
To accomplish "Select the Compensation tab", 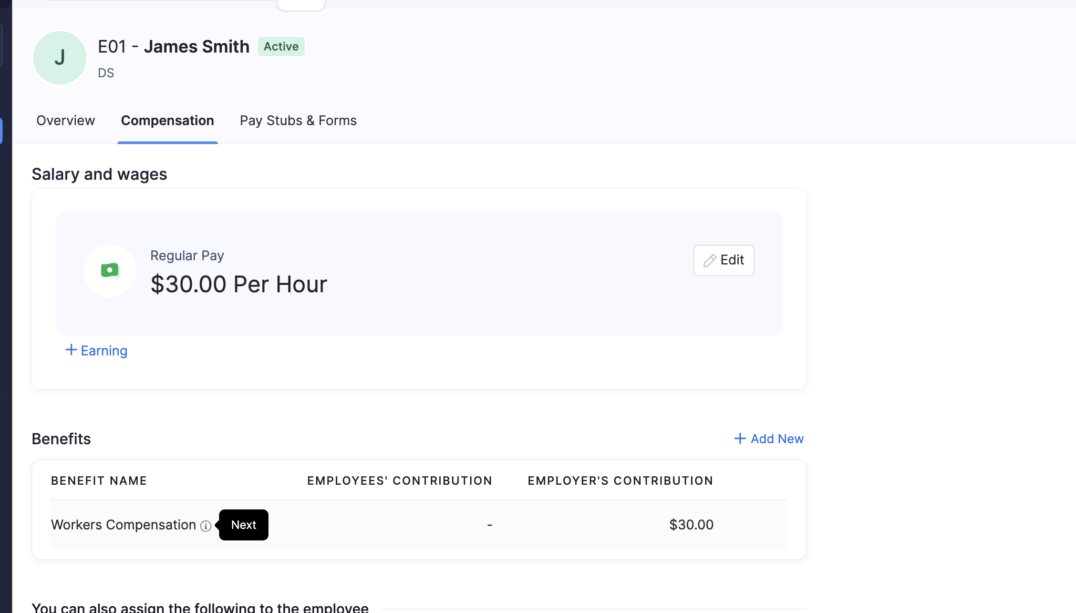I will point(168,120).
